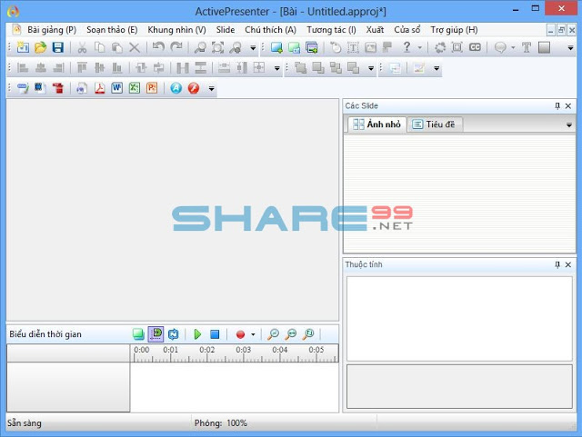Click the Fit to window zoom icon
The height and width of the screenshot is (437, 582).
217,47
